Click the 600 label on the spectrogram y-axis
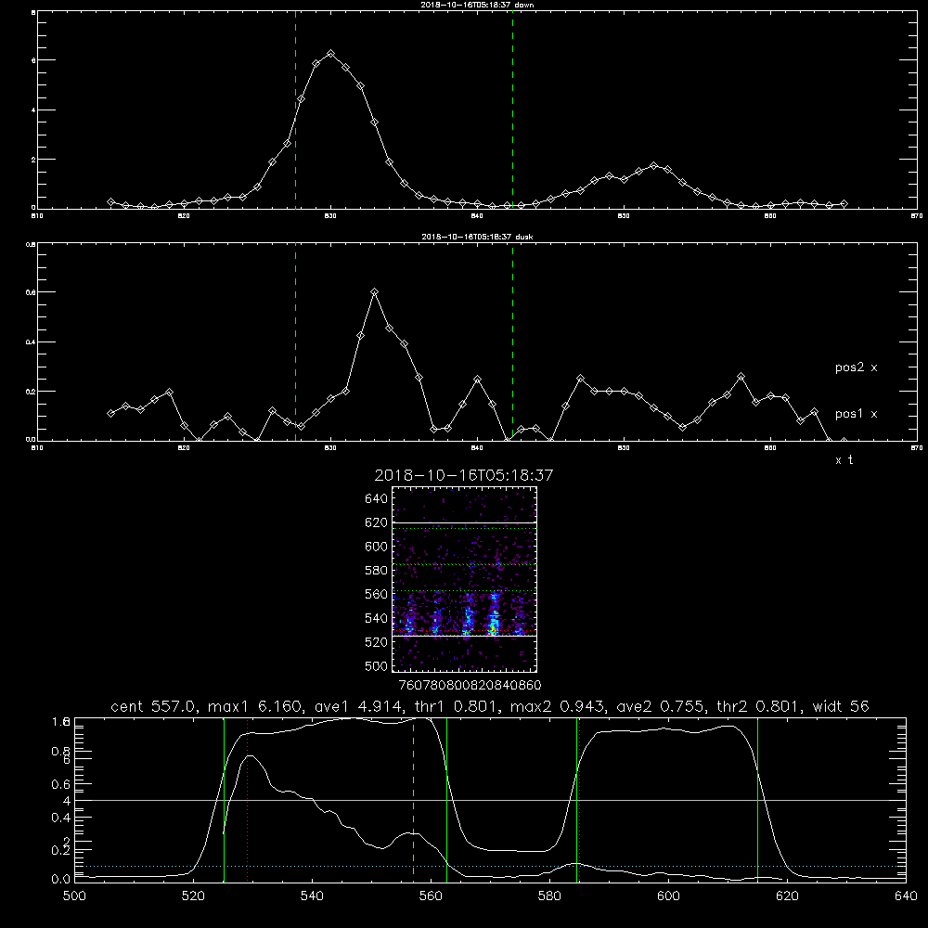 pos(377,547)
